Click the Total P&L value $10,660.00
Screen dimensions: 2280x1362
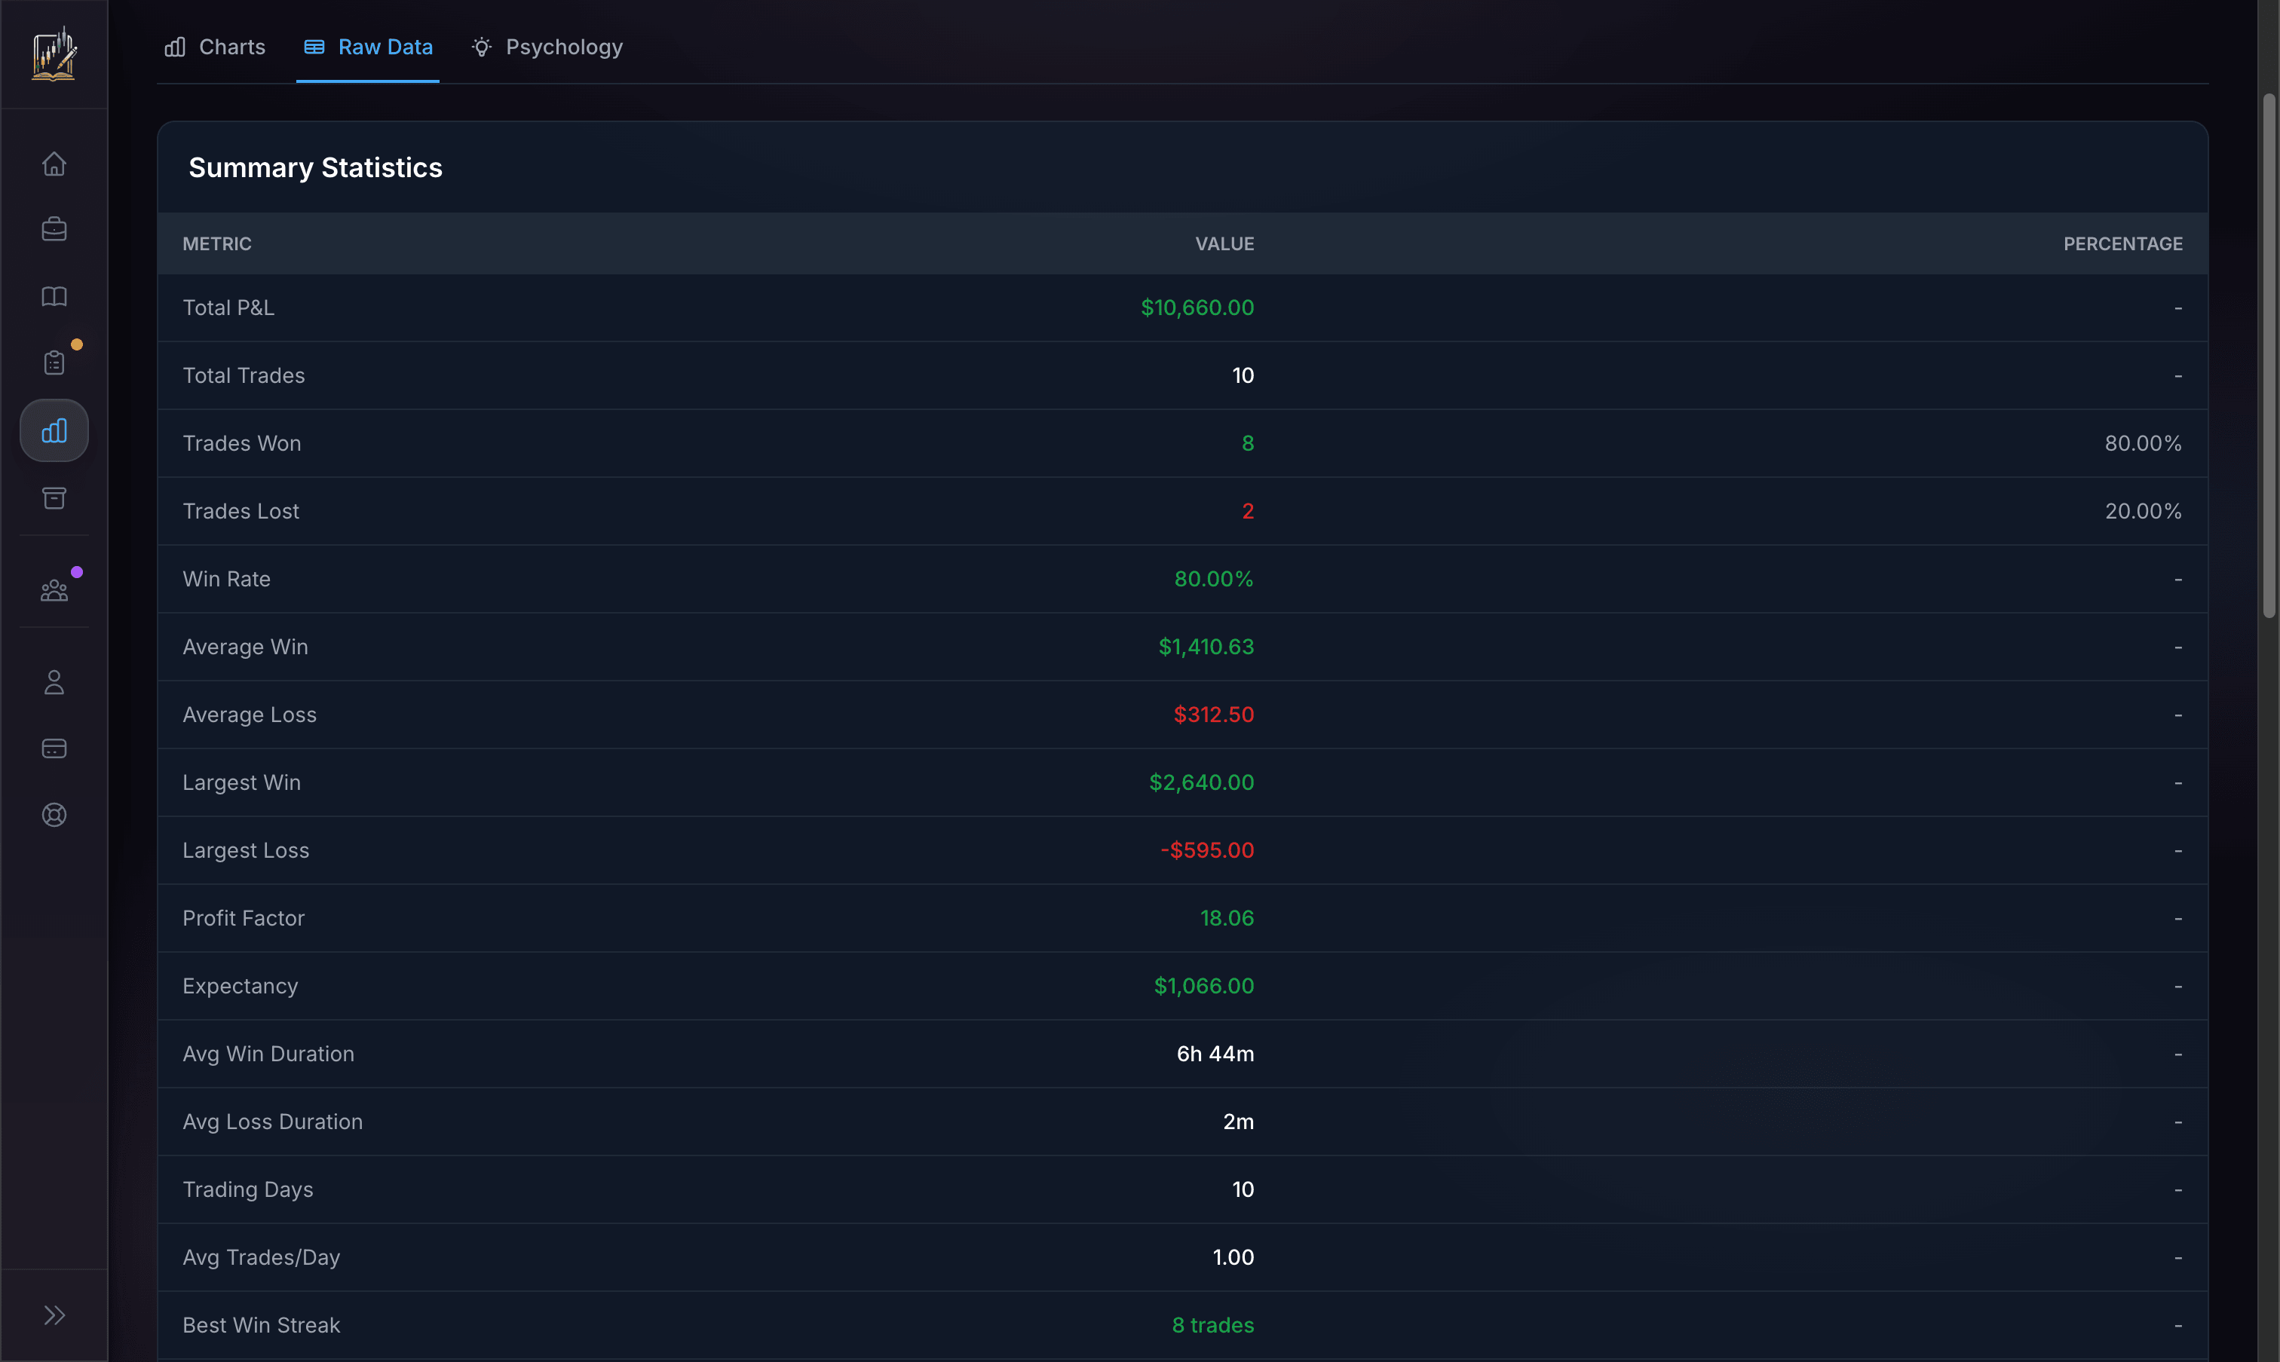tap(1197, 308)
